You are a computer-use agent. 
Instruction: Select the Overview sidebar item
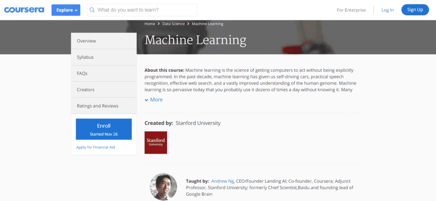coord(104,41)
